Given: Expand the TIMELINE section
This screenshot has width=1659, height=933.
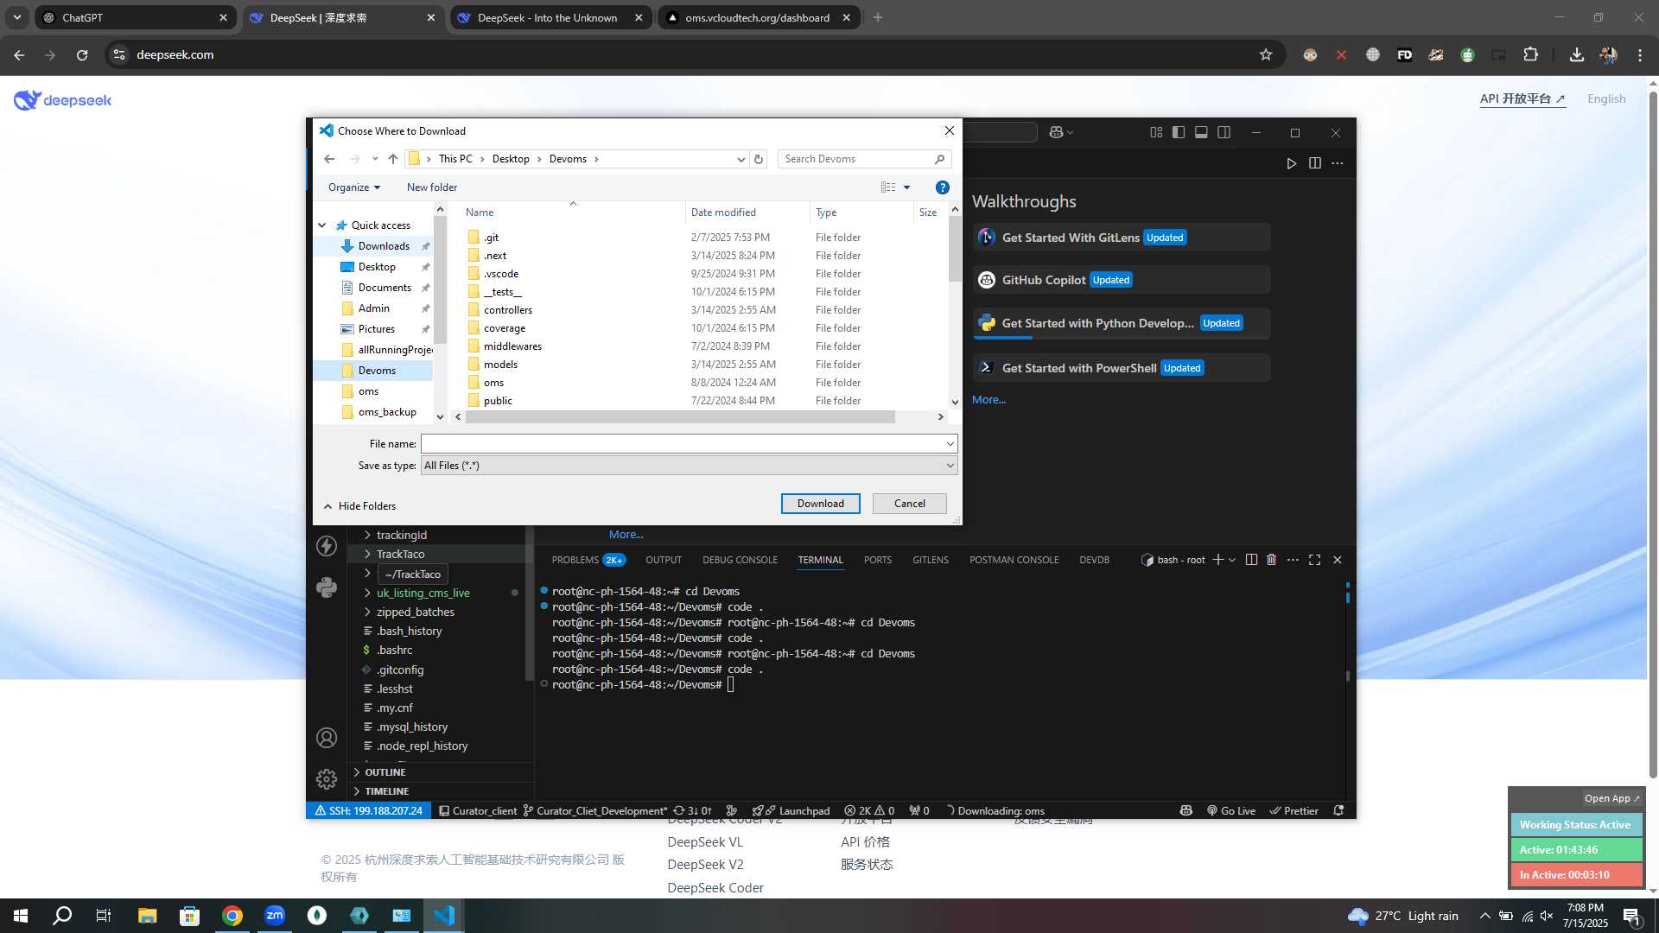Looking at the screenshot, I should tap(357, 791).
